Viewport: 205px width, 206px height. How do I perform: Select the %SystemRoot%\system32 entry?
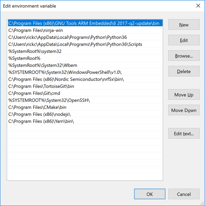pos(85,51)
